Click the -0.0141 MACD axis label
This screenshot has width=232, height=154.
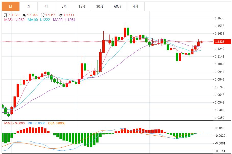tap(219, 151)
